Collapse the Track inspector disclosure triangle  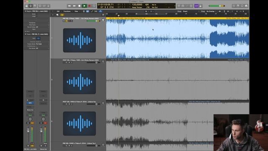point(26,34)
